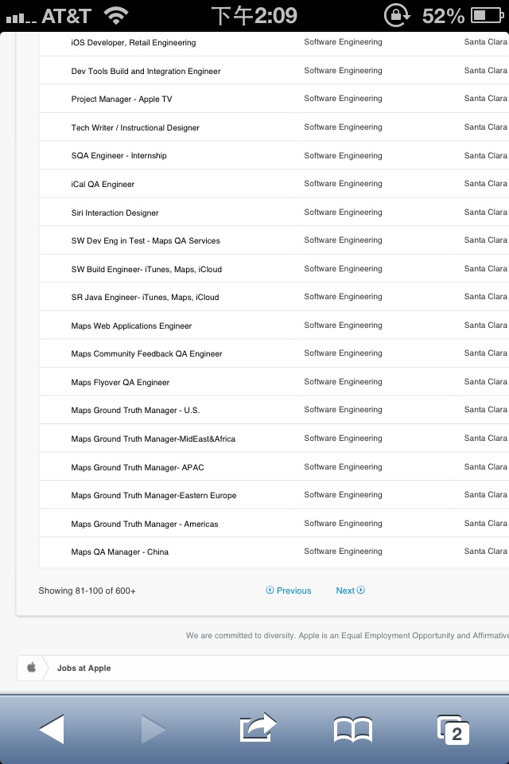Open Maps Ground Truth Manager-Eastern Europe

coord(153,495)
